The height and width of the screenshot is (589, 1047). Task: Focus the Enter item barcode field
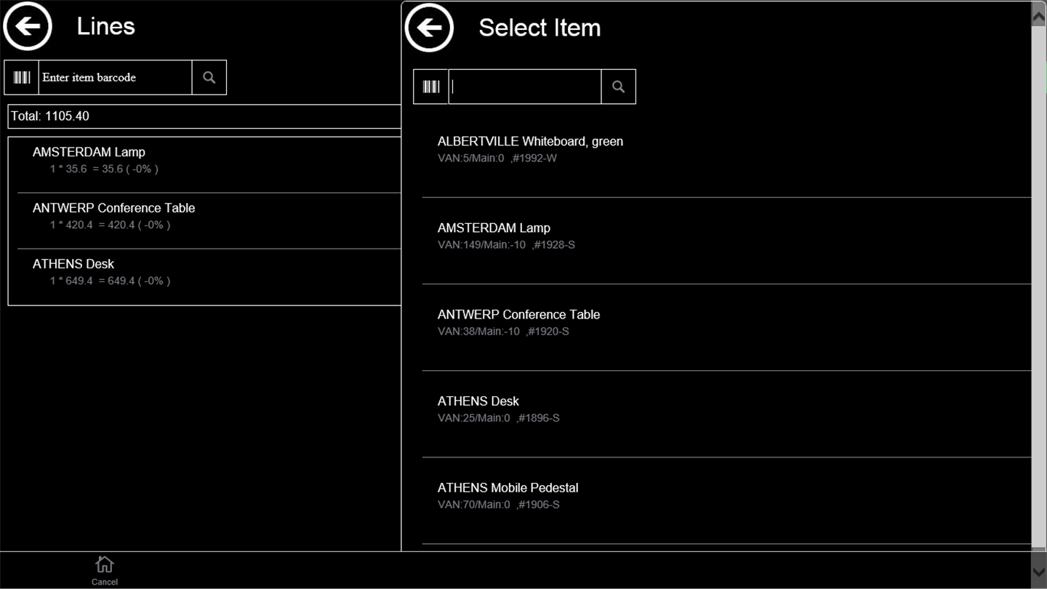click(115, 78)
